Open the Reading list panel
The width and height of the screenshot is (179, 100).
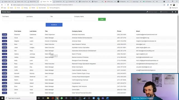pos(174,8)
